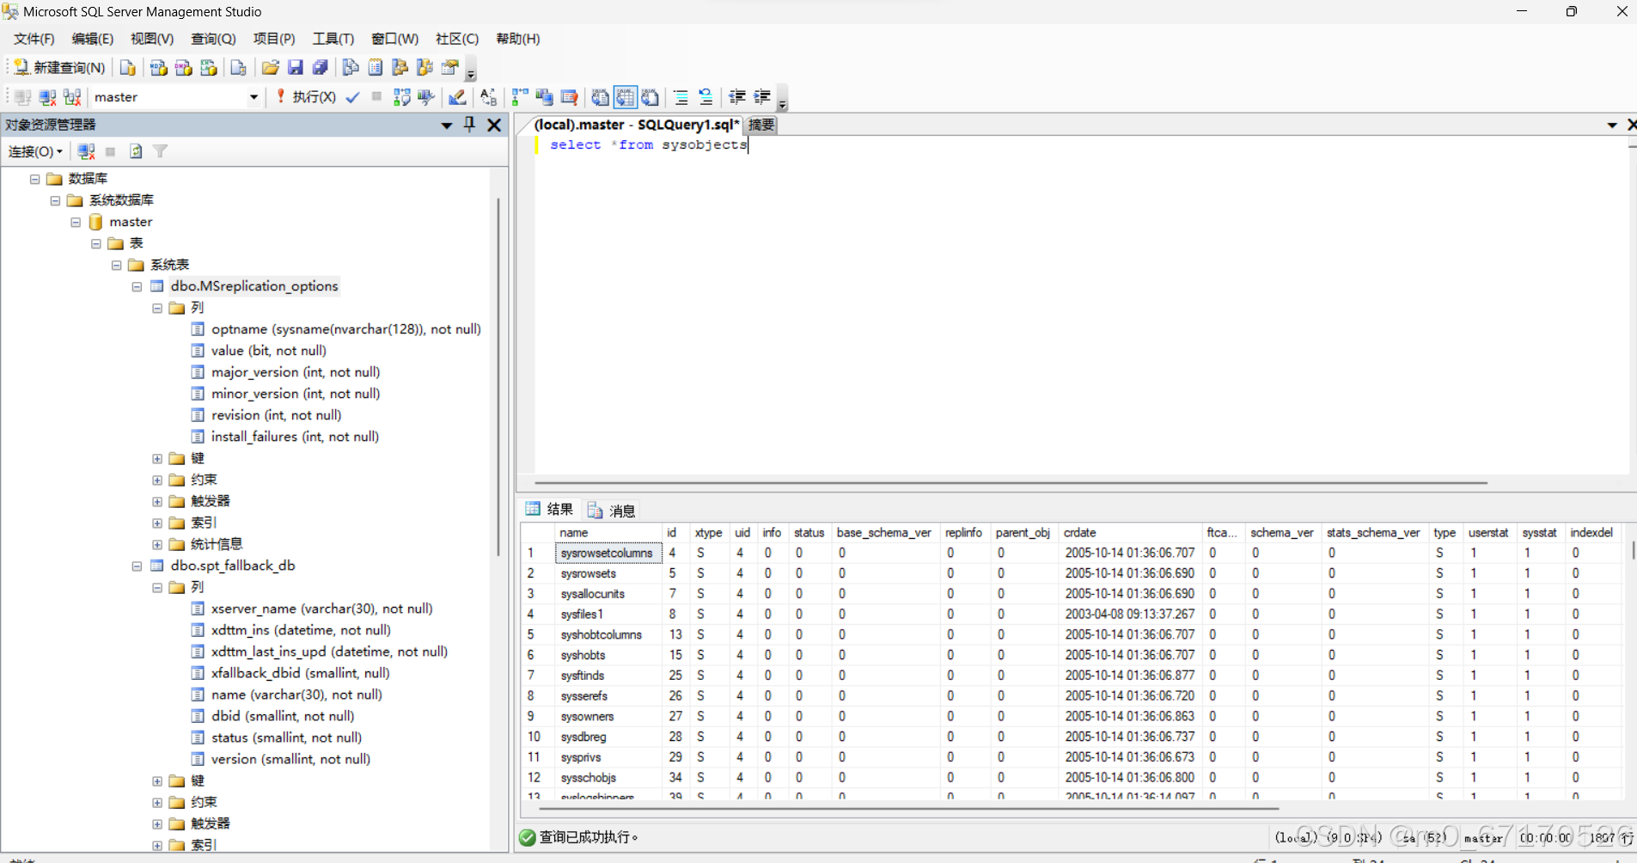Collapse the 系统数据库 tree node

pyautogui.click(x=55, y=200)
